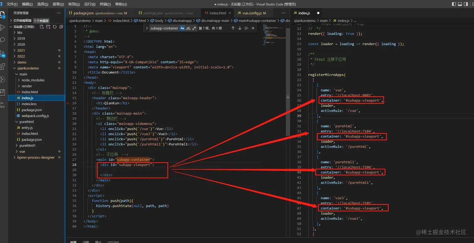474x243 pixels.
Task: Open the Git graph view in activity bar
Action: [x=3, y=79]
